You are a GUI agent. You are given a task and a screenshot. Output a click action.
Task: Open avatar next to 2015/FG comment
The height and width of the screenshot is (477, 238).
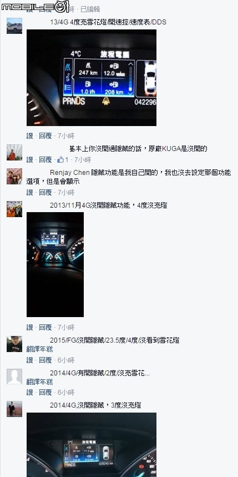coord(14,344)
